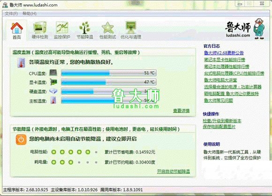Open the 选择最合适的电源：功率计算器 link
The width and height of the screenshot is (272, 196).
233,87
